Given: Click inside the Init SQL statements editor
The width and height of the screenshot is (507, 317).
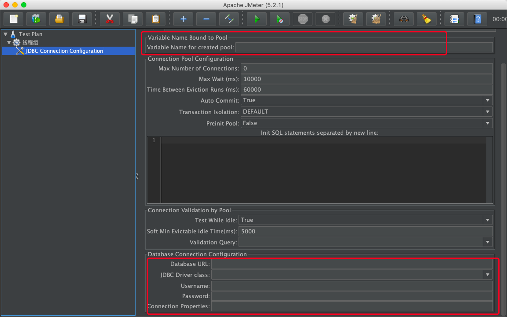Looking at the screenshot, I should [323, 170].
